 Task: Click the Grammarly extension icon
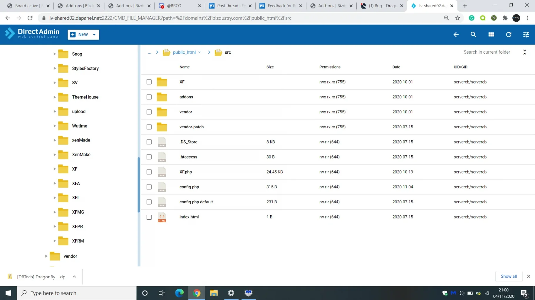(x=472, y=18)
